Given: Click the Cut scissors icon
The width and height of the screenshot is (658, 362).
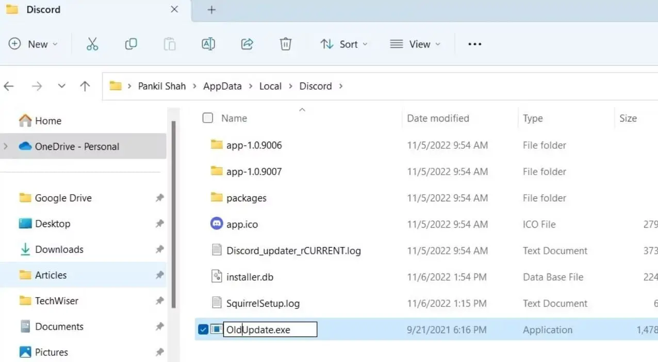Looking at the screenshot, I should point(92,44).
